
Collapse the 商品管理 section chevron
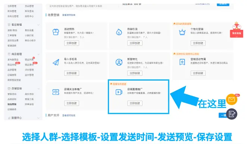(x=38, y=54)
